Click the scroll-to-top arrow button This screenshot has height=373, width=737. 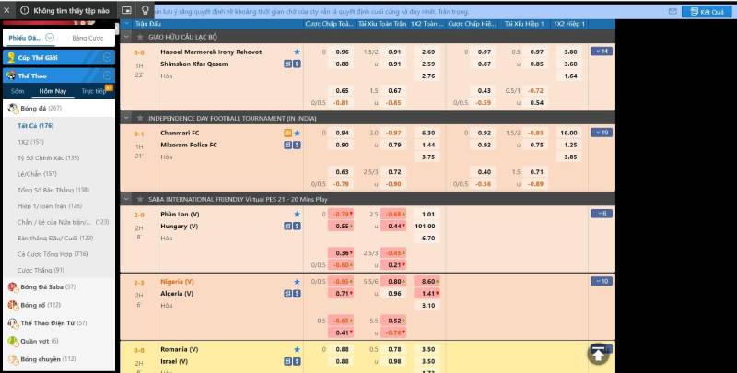point(599,354)
